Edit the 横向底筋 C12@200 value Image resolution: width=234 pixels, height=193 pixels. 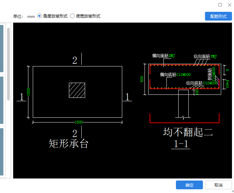(x=183, y=75)
